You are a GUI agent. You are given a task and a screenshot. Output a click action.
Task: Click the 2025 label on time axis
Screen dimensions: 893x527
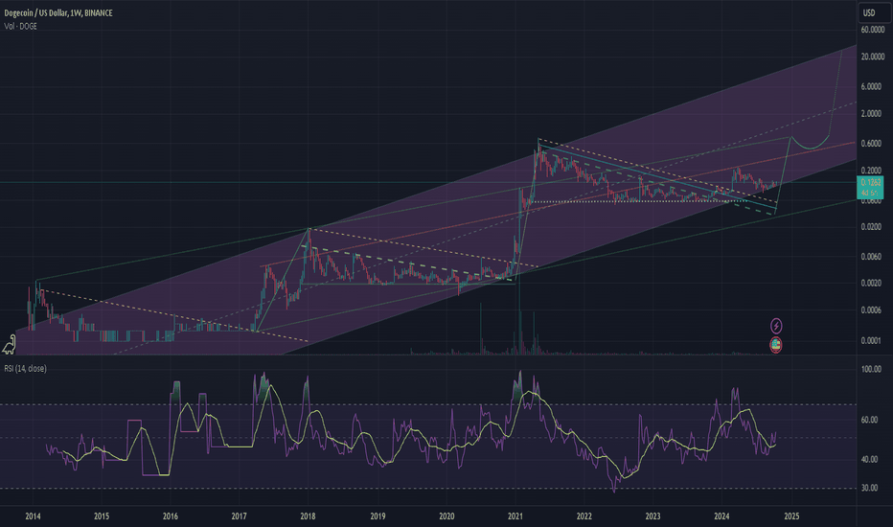791,516
